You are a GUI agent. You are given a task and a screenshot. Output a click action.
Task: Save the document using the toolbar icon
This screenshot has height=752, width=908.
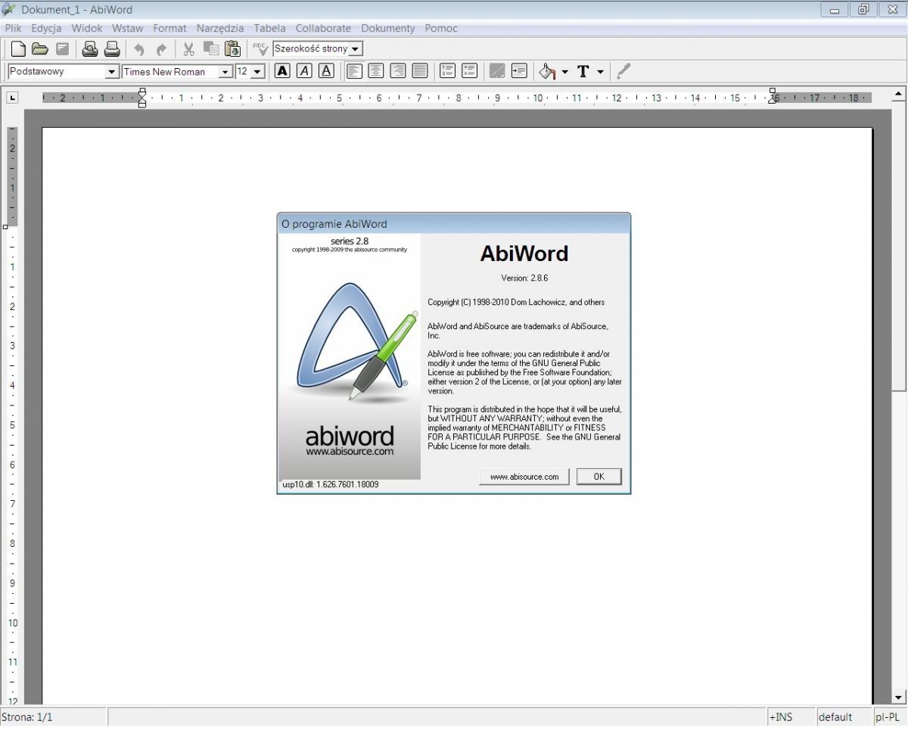pyautogui.click(x=63, y=49)
